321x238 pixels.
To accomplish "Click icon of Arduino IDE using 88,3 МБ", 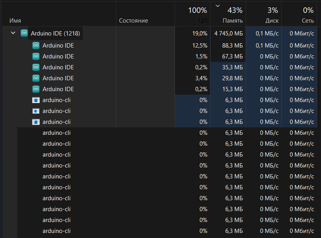I will click(x=36, y=46).
